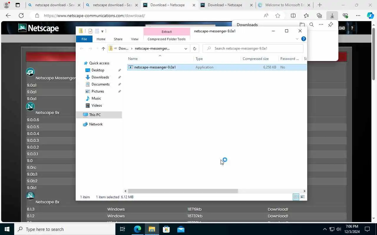The image size is (377, 235).
Task: Open the Edge profile avatar icon
Action: (x=6, y=5)
